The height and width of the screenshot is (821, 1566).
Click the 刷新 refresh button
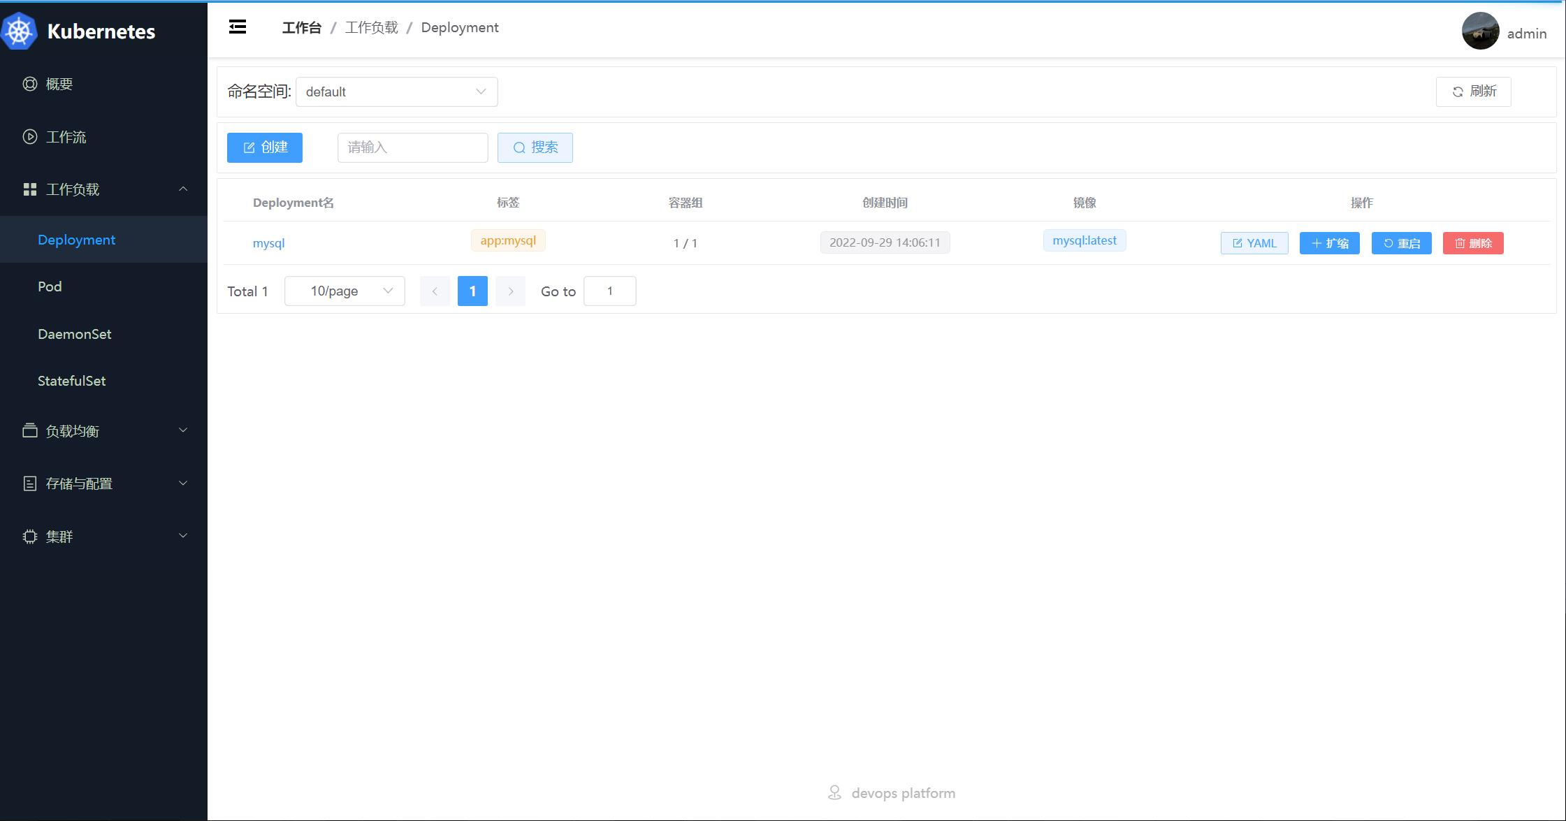tap(1473, 92)
